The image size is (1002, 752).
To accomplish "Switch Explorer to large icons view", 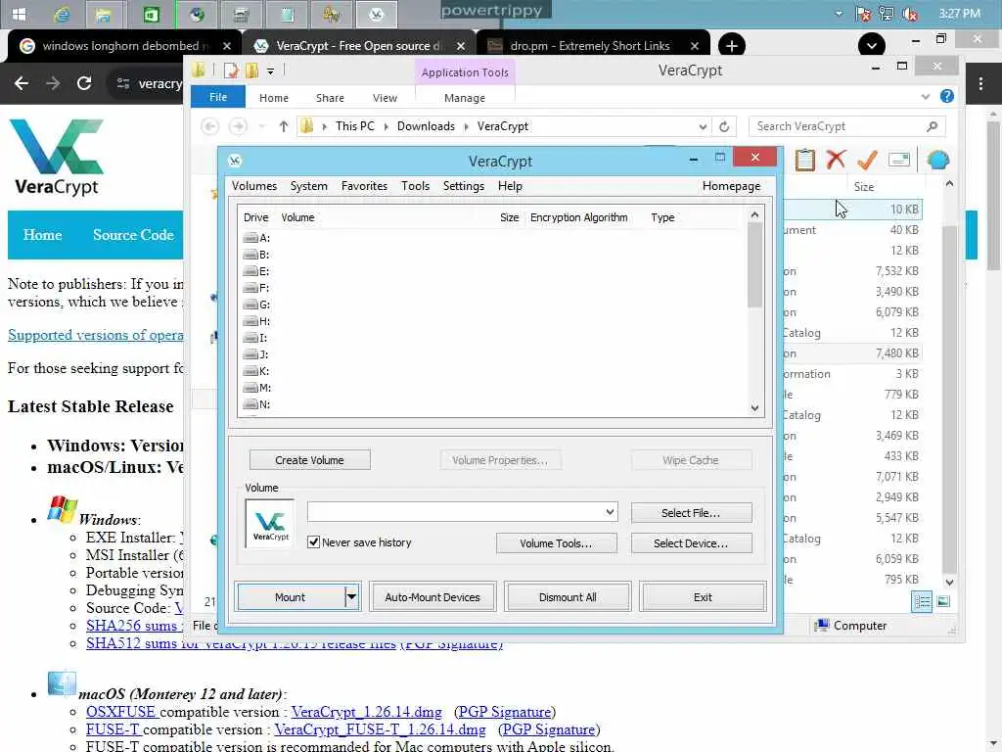I will [x=943, y=602].
